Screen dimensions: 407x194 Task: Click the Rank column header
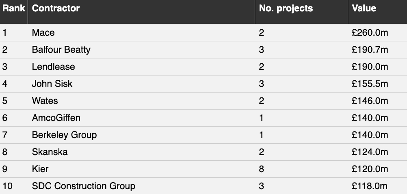coord(14,8)
